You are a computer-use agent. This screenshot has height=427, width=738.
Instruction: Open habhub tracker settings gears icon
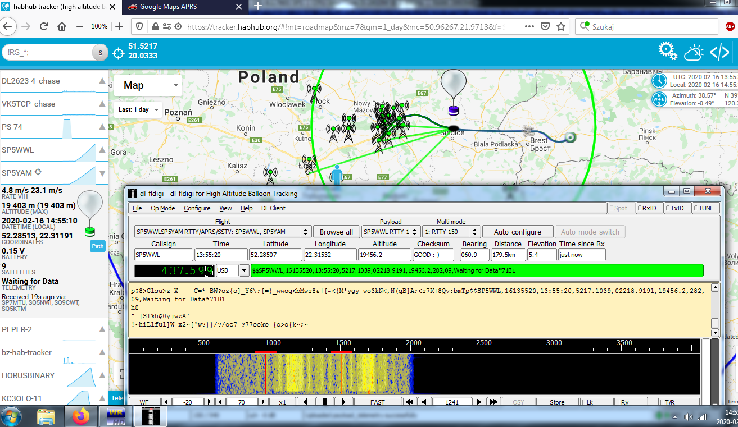(x=668, y=52)
